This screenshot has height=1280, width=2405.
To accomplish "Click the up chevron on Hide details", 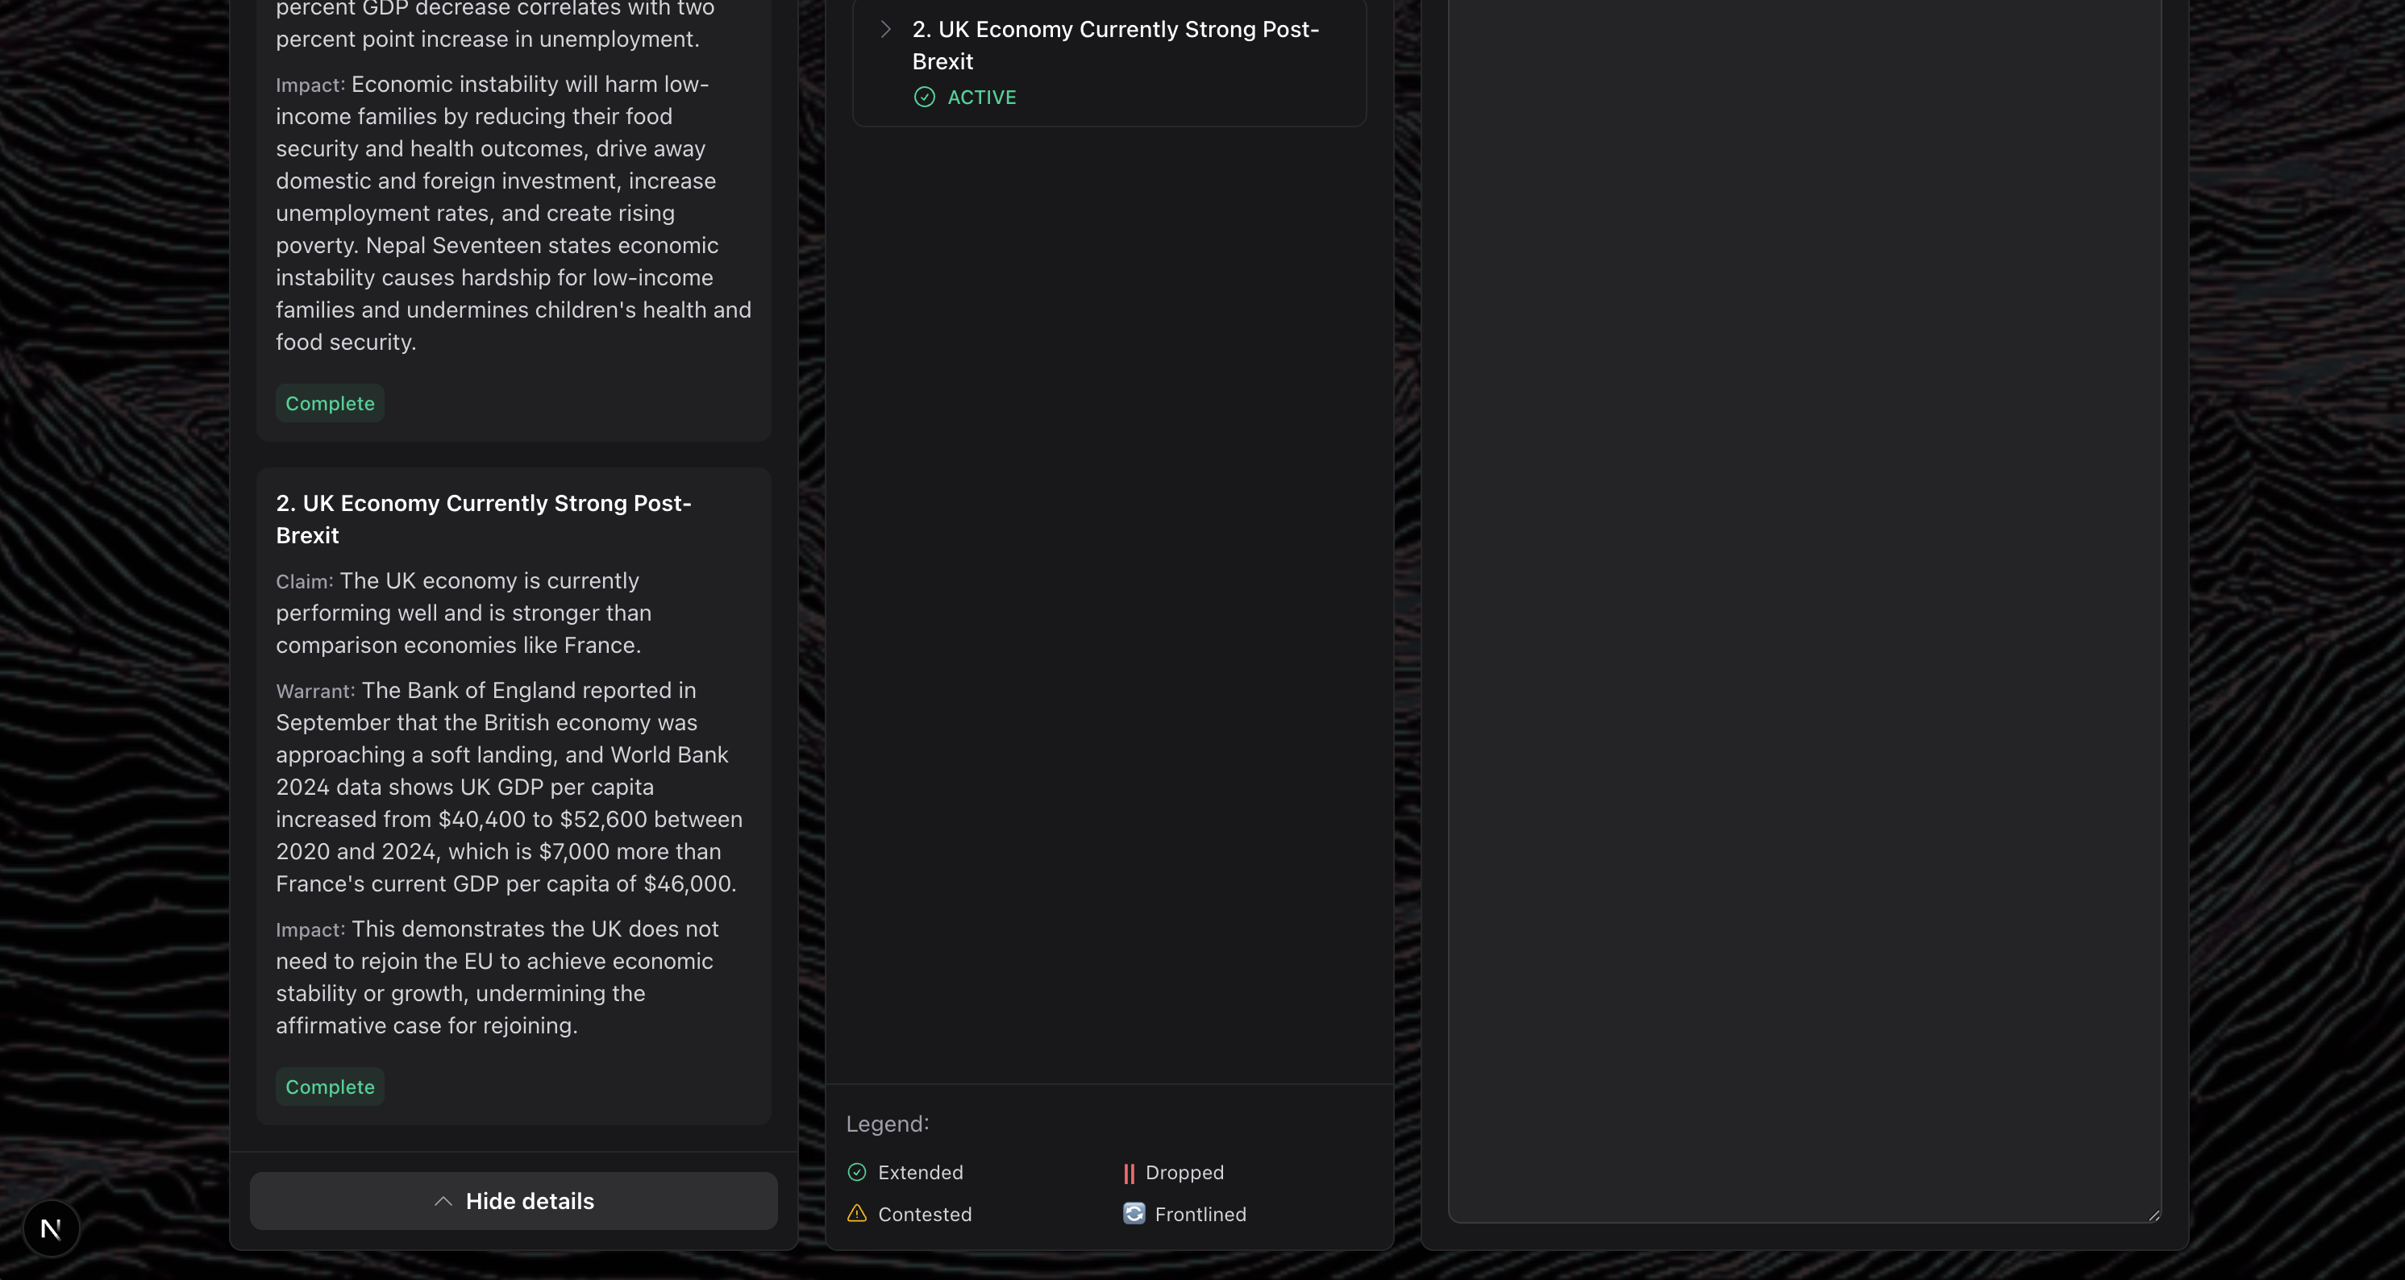I will tap(443, 1202).
